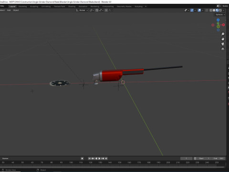
Task: Open the Add menu in viewport header
Action: coord(9,10)
